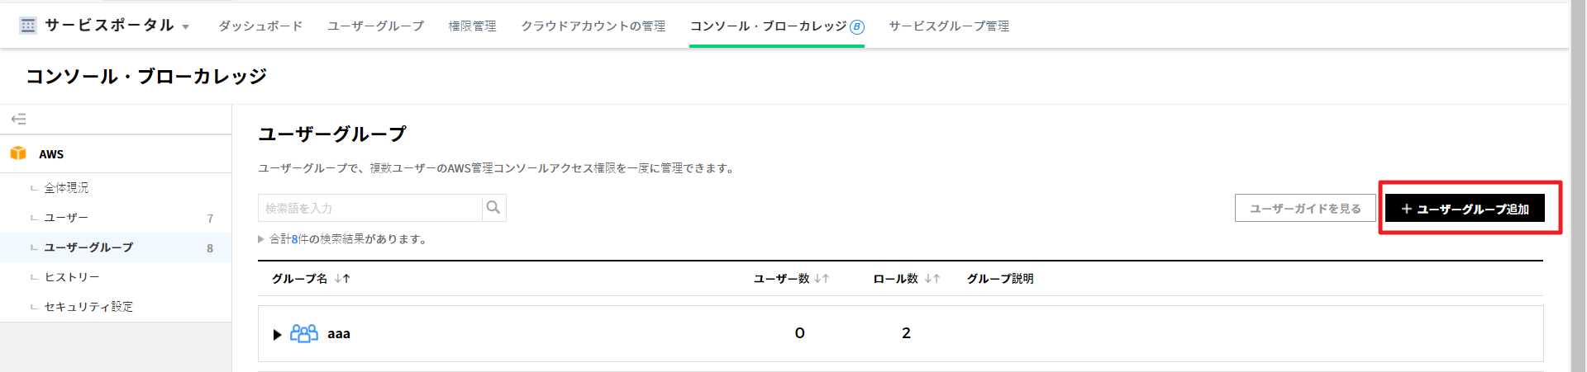Select ヒストリー in the sidebar
This screenshot has height=372, width=1587.
coord(72,277)
